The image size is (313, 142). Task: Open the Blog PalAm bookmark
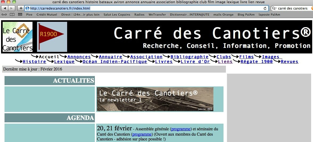coord(246,15)
